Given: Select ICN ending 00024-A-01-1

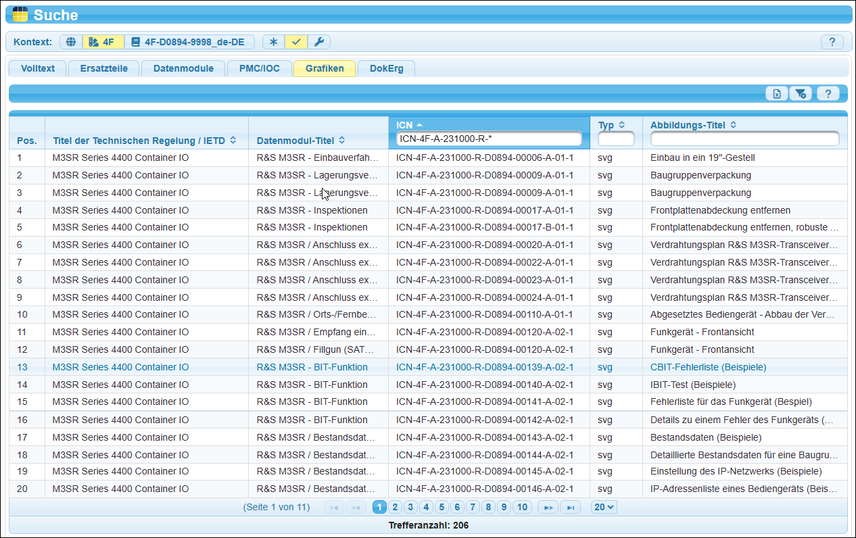Looking at the screenshot, I should tap(485, 297).
